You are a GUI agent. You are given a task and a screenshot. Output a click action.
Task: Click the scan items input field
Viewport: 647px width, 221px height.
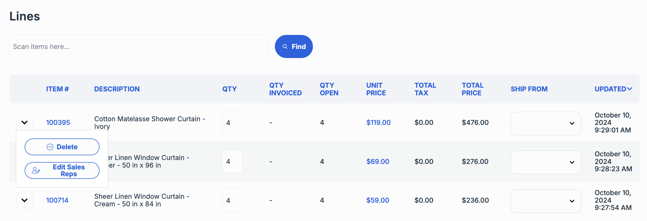pos(139,47)
